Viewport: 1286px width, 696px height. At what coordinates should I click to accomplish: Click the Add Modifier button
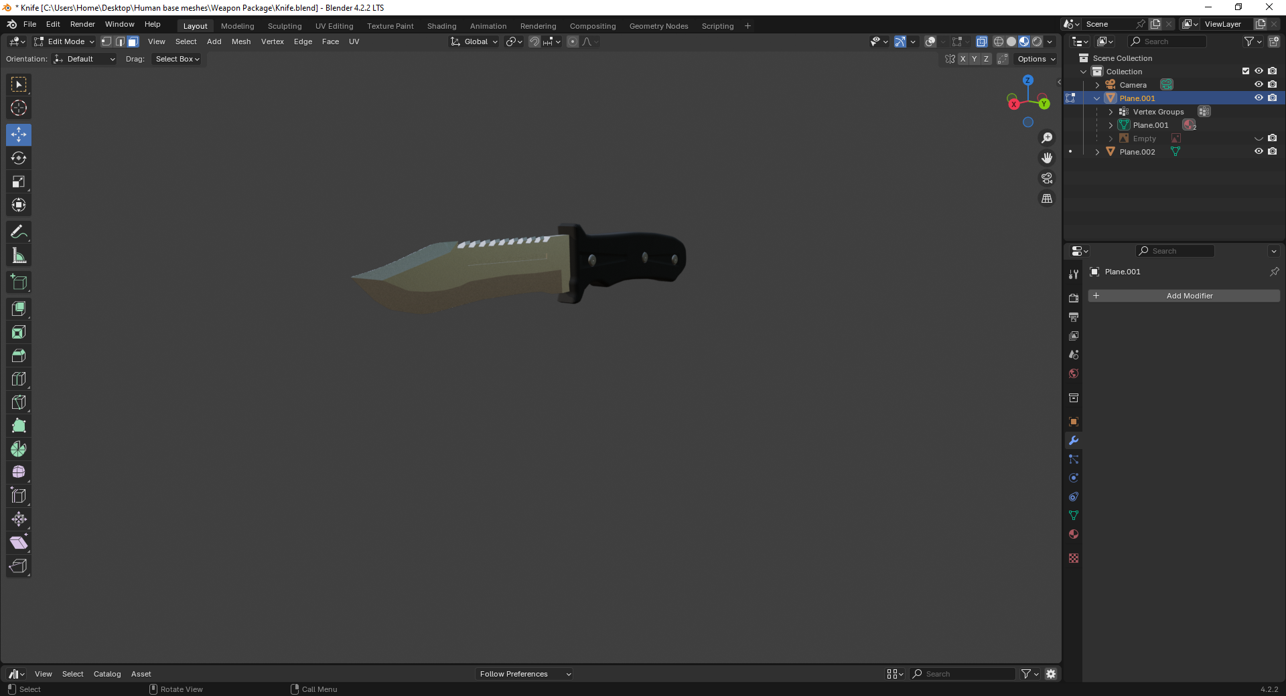[1184, 296]
